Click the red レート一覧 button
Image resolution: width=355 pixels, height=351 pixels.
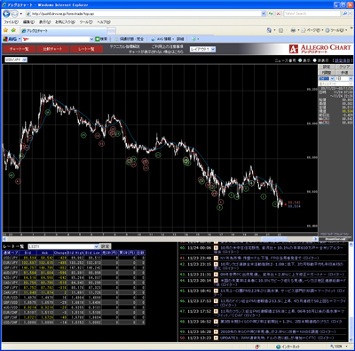click(x=86, y=49)
